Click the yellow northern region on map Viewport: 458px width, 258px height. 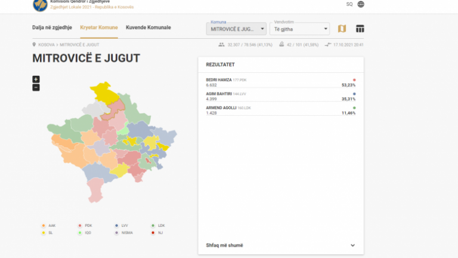[106, 94]
